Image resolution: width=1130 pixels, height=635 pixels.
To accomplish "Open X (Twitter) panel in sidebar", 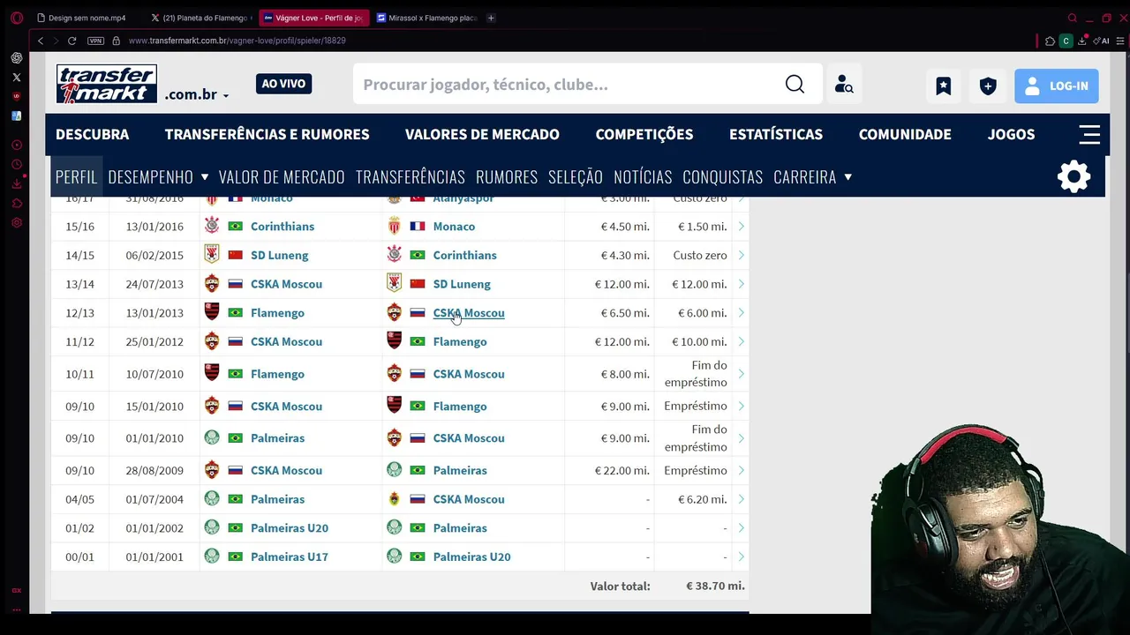I will coord(17,78).
